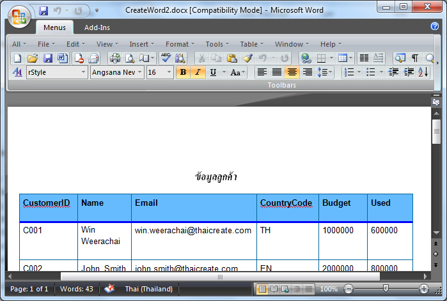Image resolution: width=447 pixels, height=301 pixels.
Task: Click the zoom in plus button
Action: [x=424, y=289]
